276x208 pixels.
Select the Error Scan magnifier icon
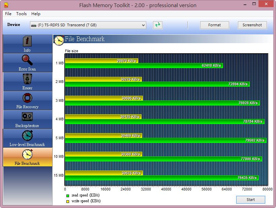tap(27, 60)
